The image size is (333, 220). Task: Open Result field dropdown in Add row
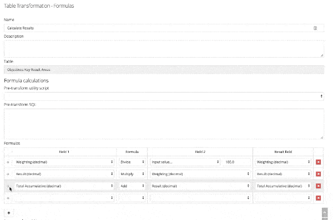coord(283,186)
